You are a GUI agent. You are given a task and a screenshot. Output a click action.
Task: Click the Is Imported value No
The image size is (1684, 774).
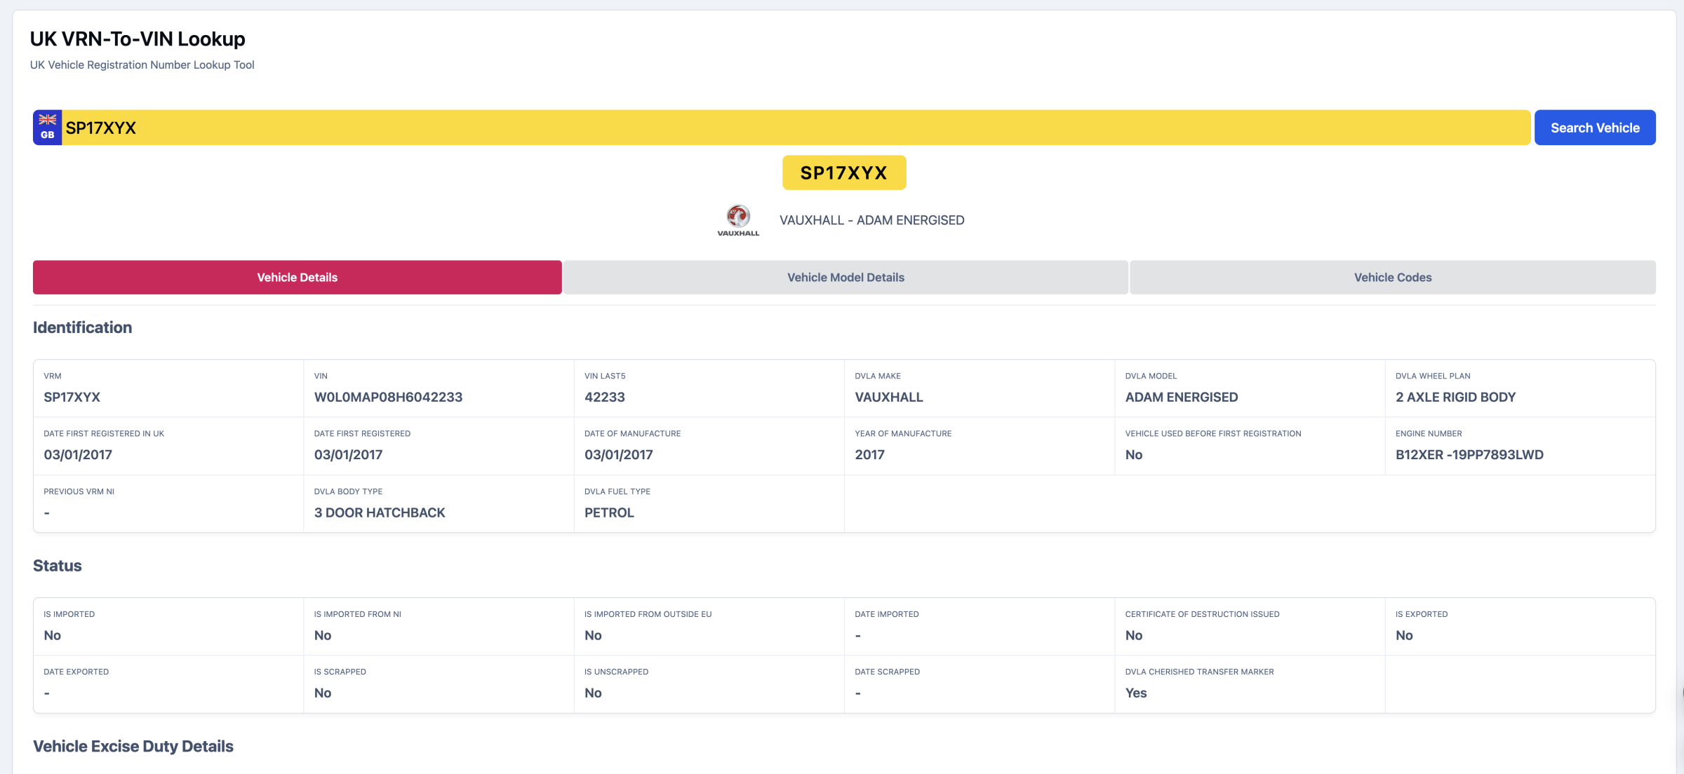point(53,636)
